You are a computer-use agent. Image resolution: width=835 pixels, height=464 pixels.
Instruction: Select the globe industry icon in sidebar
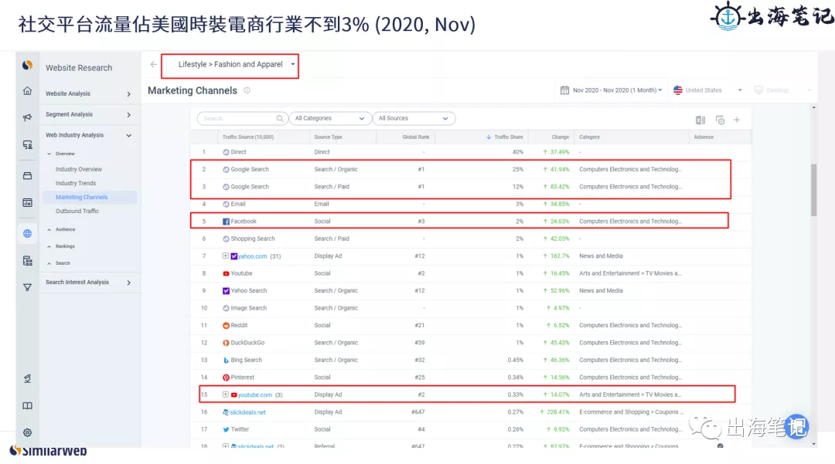click(27, 233)
